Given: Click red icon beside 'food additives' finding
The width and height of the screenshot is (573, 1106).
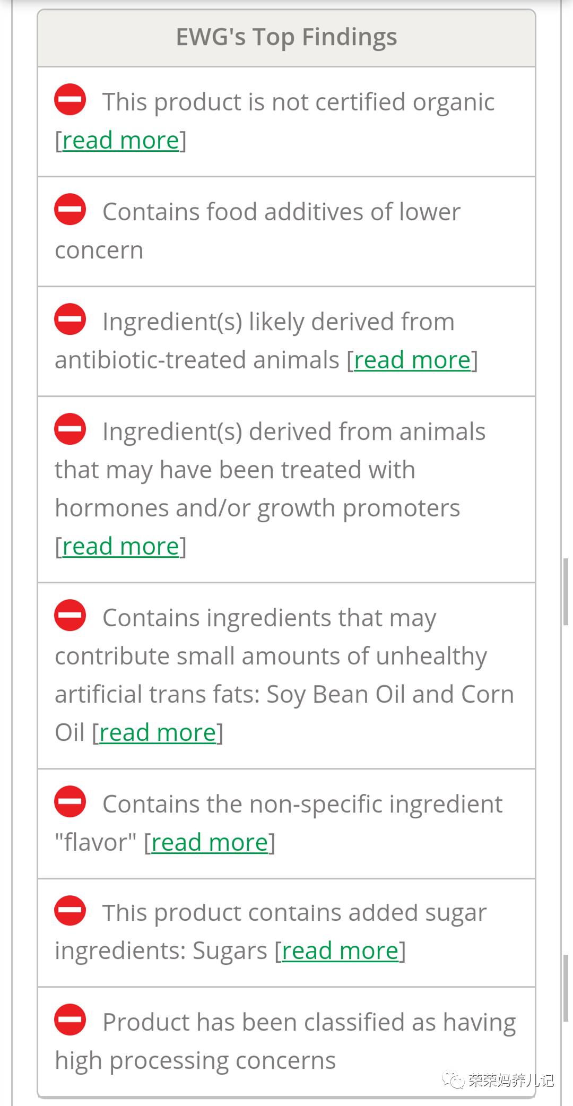Looking at the screenshot, I should (70, 209).
